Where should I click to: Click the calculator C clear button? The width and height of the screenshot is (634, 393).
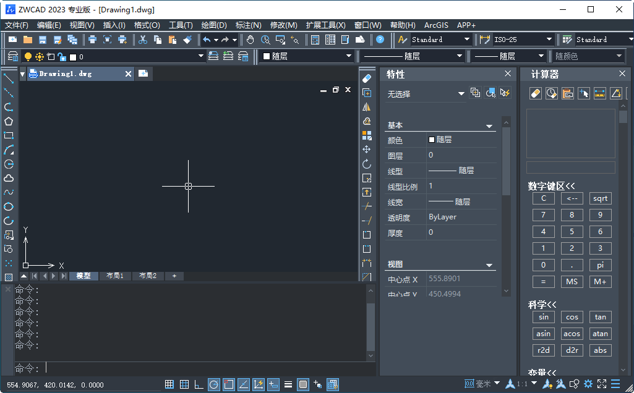[544, 198]
